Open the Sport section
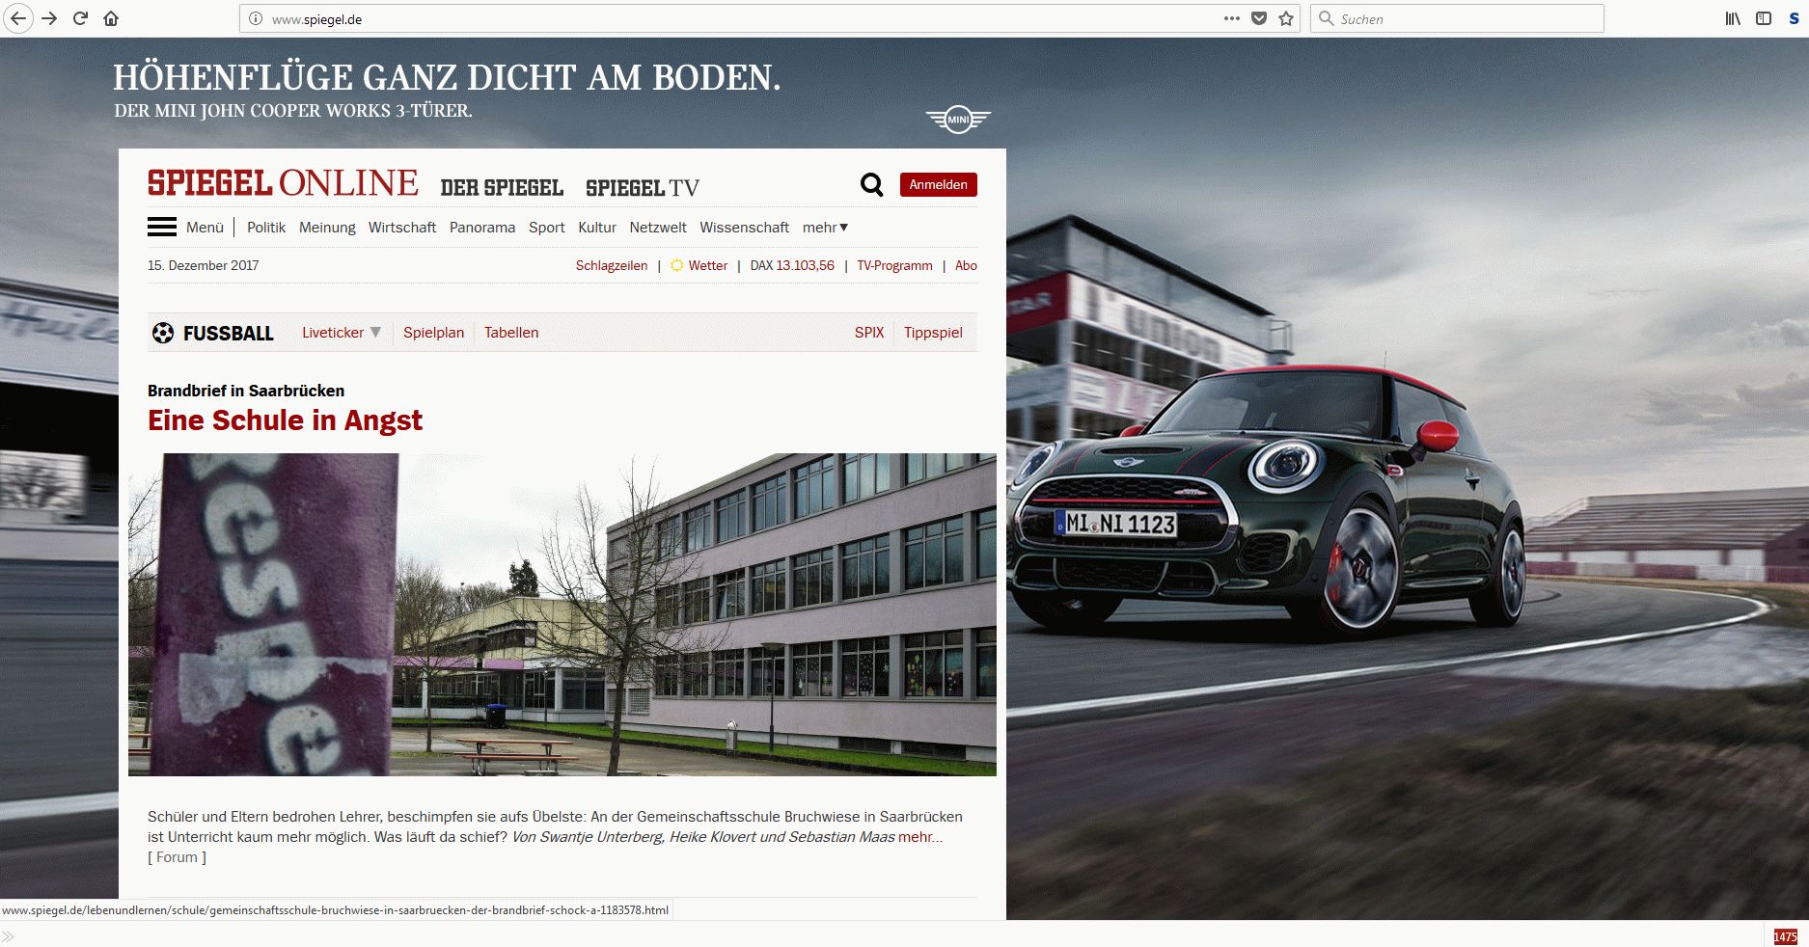The width and height of the screenshot is (1809, 947). point(547,228)
